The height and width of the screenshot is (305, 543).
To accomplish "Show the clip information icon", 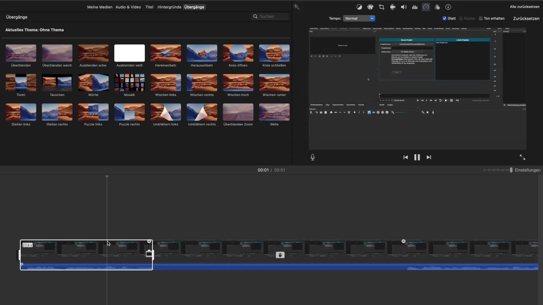I will [448, 7].
